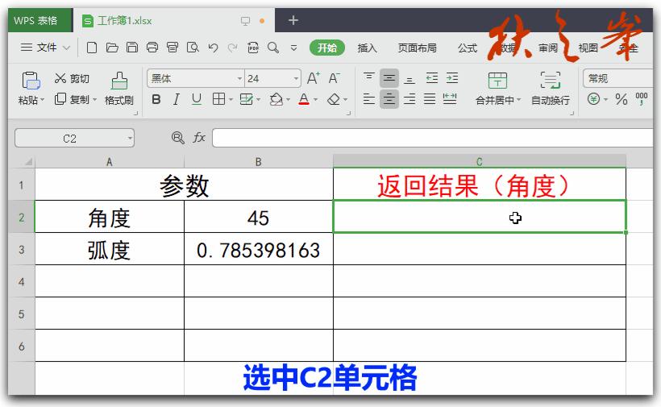Viewport: 661px width, 407px height.
Task: Open fill color paint bucket
Action: 276,99
